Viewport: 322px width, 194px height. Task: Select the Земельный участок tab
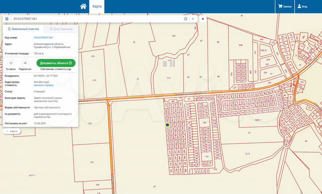(22, 29)
